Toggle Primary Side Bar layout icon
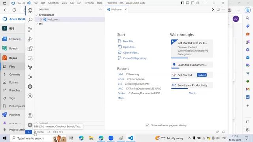253x142 pixels. [182, 3]
